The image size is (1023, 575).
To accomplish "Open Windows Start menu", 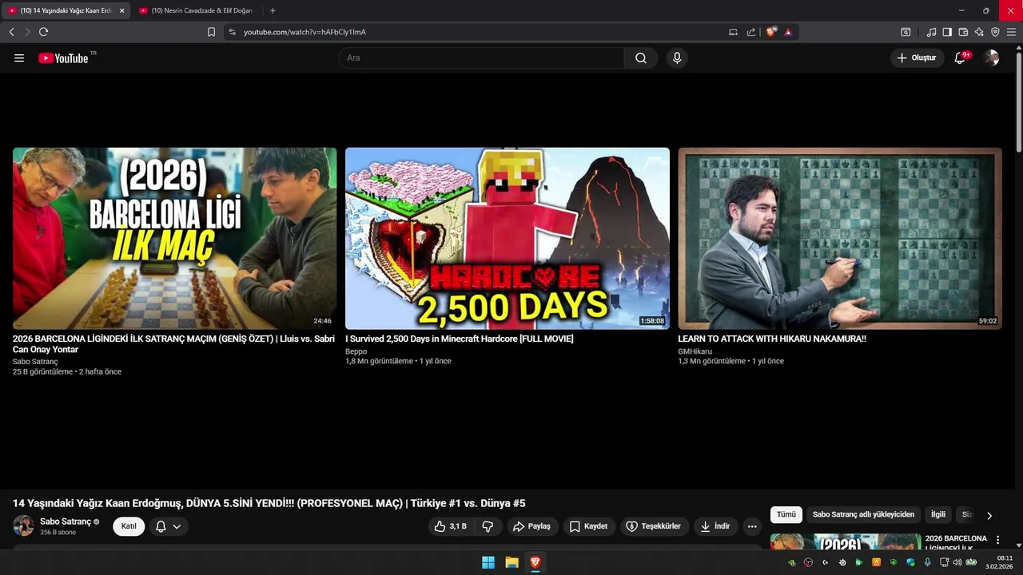I will (488, 562).
